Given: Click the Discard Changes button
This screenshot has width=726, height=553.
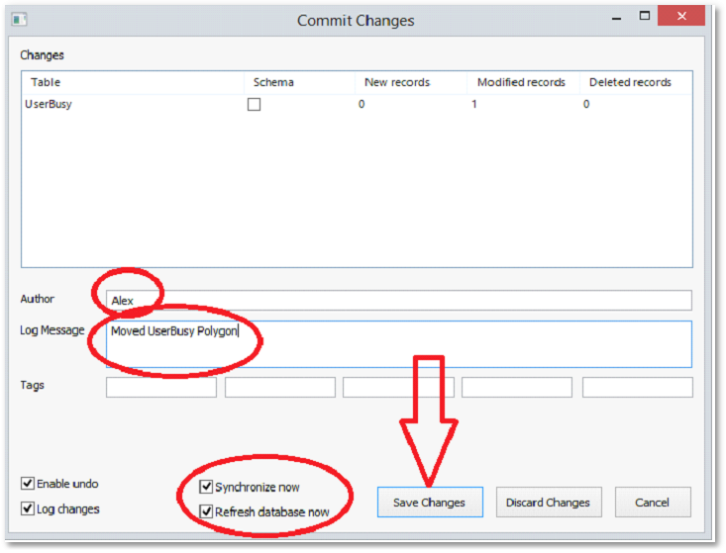Looking at the screenshot, I should click(549, 503).
